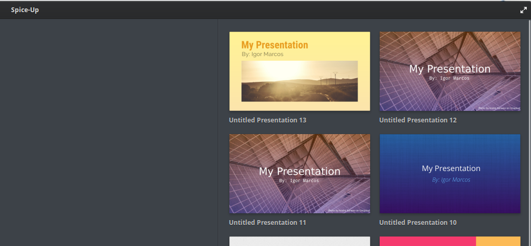The image size is (531, 246).
Task: Click the "Untitled Presentation 10" title label
Action: click(418, 222)
